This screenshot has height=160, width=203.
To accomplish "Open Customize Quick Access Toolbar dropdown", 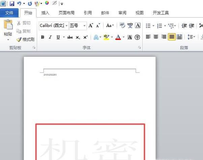I will pyautogui.click(x=62, y=4).
